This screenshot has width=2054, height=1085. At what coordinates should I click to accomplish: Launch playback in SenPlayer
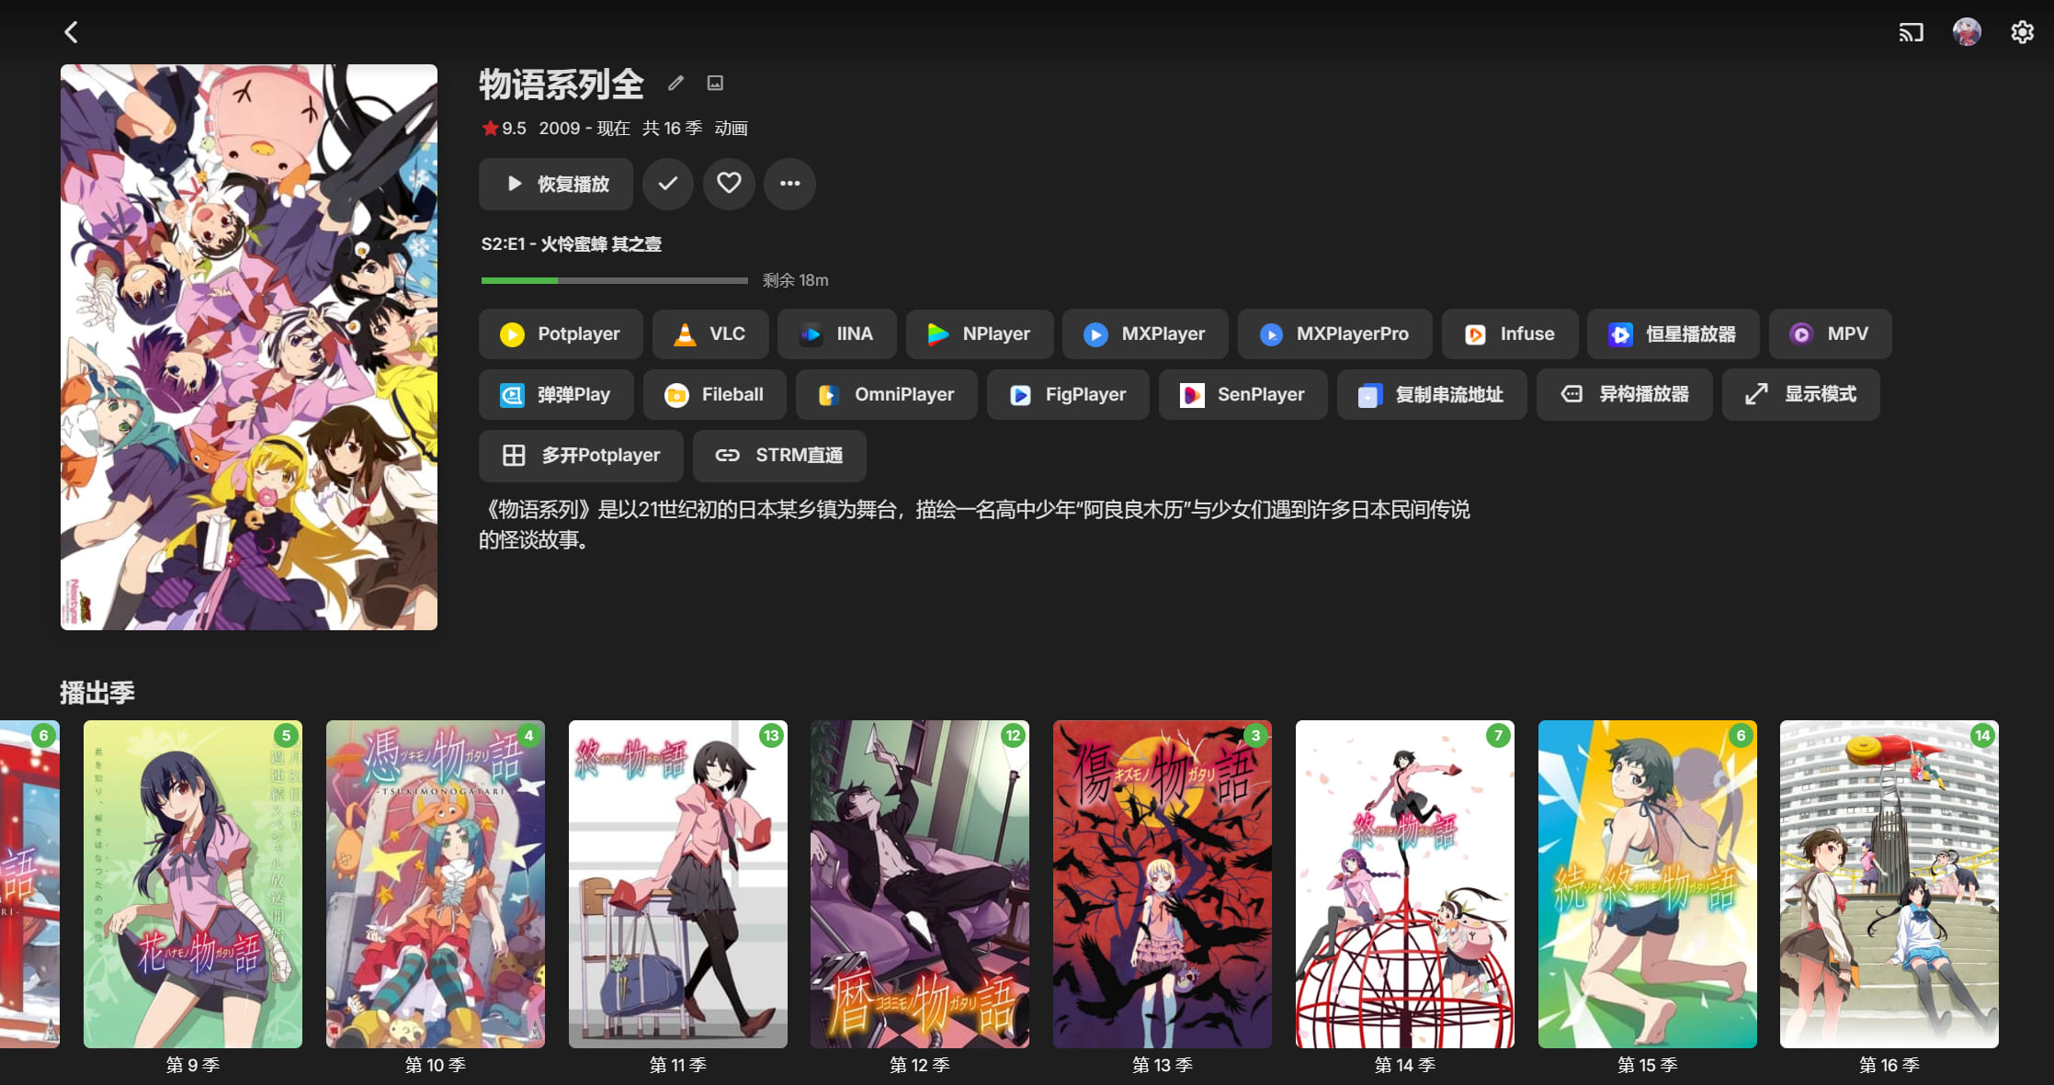click(x=1243, y=394)
